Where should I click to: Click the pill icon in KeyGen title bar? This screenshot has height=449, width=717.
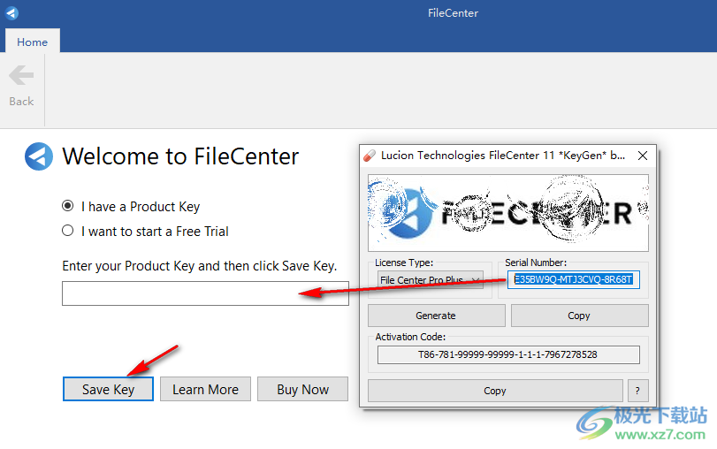[370, 156]
